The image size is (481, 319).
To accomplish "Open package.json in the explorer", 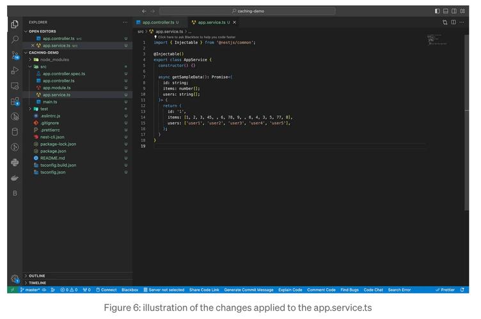I will tap(53, 151).
